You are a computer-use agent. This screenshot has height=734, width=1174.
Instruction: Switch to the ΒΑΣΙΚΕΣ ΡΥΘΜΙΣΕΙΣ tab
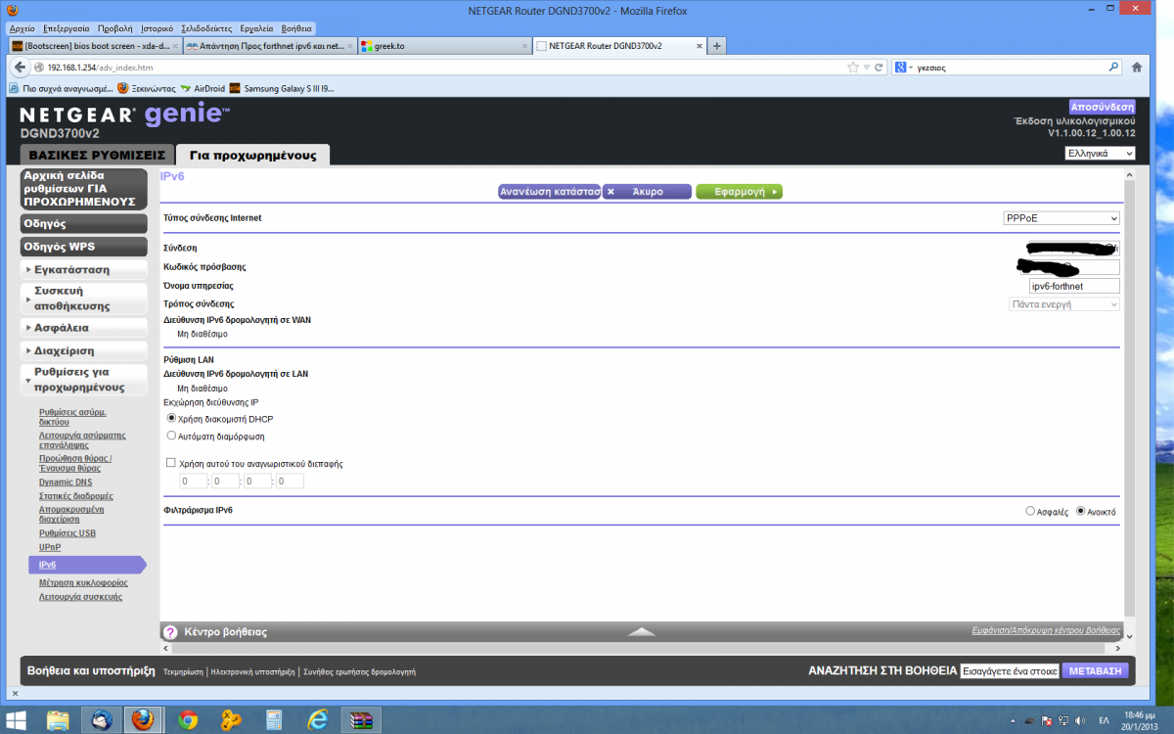click(97, 155)
